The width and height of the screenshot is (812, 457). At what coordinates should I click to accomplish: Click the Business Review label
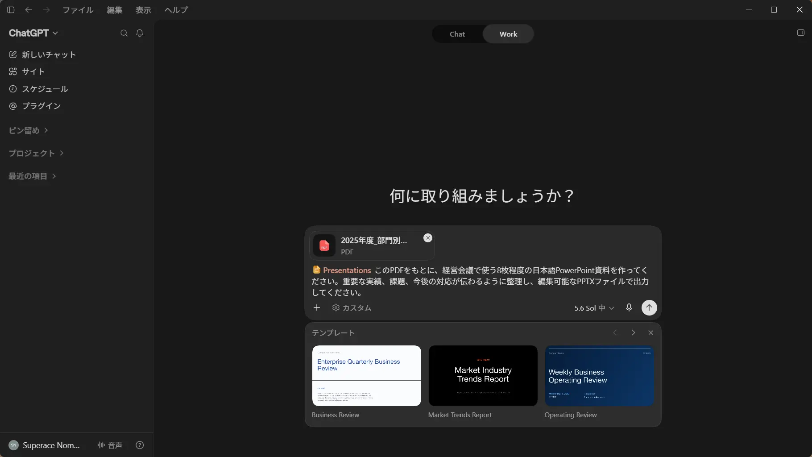pos(336,415)
